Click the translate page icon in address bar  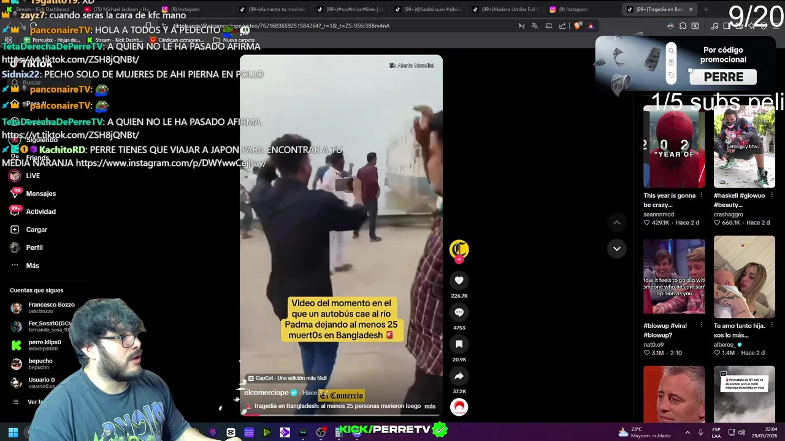pos(535,26)
